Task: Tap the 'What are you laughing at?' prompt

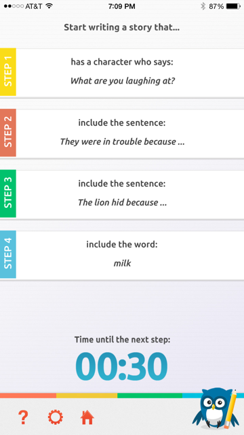Action: point(122,81)
